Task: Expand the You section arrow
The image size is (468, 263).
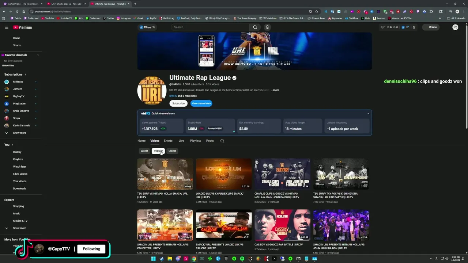Action: (12, 145)
